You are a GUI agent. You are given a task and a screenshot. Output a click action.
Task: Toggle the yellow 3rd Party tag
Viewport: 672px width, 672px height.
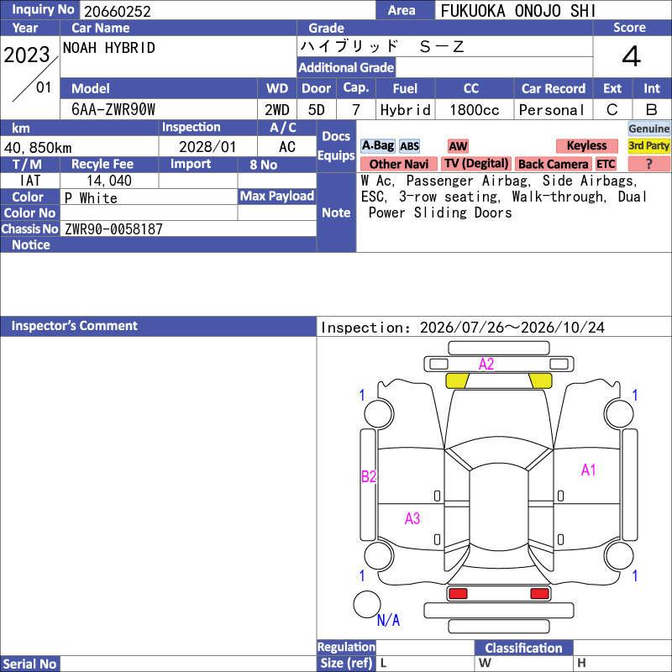click(648, 146)
